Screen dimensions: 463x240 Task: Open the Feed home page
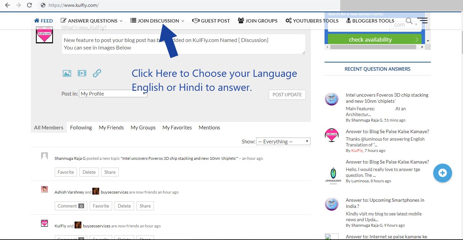pyautogui.click(x=43, y=21)
